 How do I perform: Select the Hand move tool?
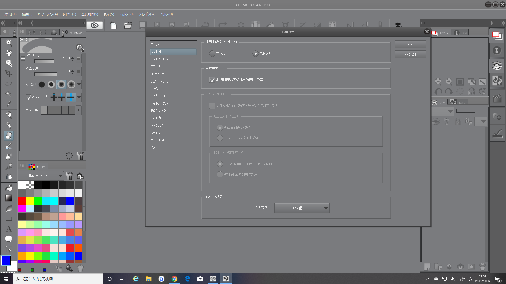coord(9,53)
